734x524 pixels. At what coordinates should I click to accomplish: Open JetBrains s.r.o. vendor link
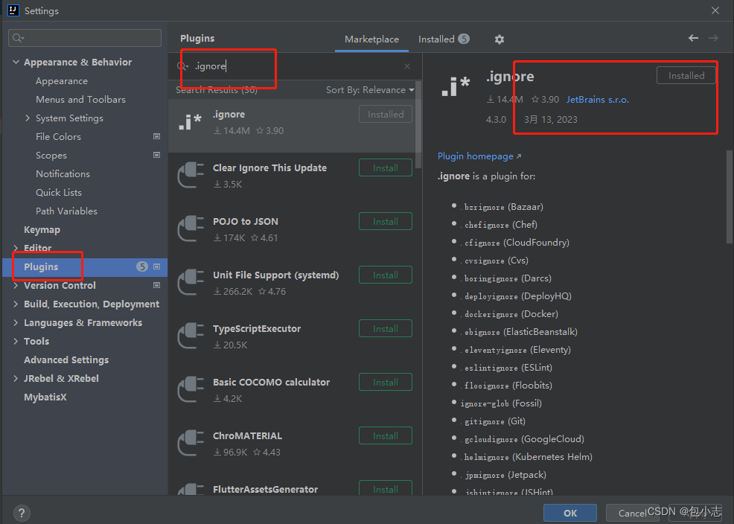[x=598, y=100]
